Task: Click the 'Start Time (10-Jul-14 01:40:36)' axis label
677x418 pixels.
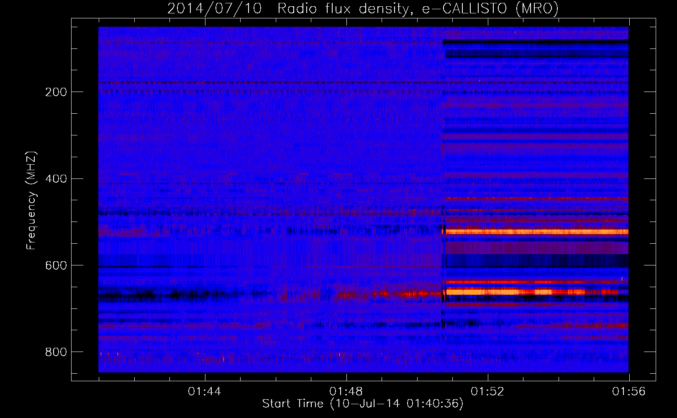Action: coord(363,404)
